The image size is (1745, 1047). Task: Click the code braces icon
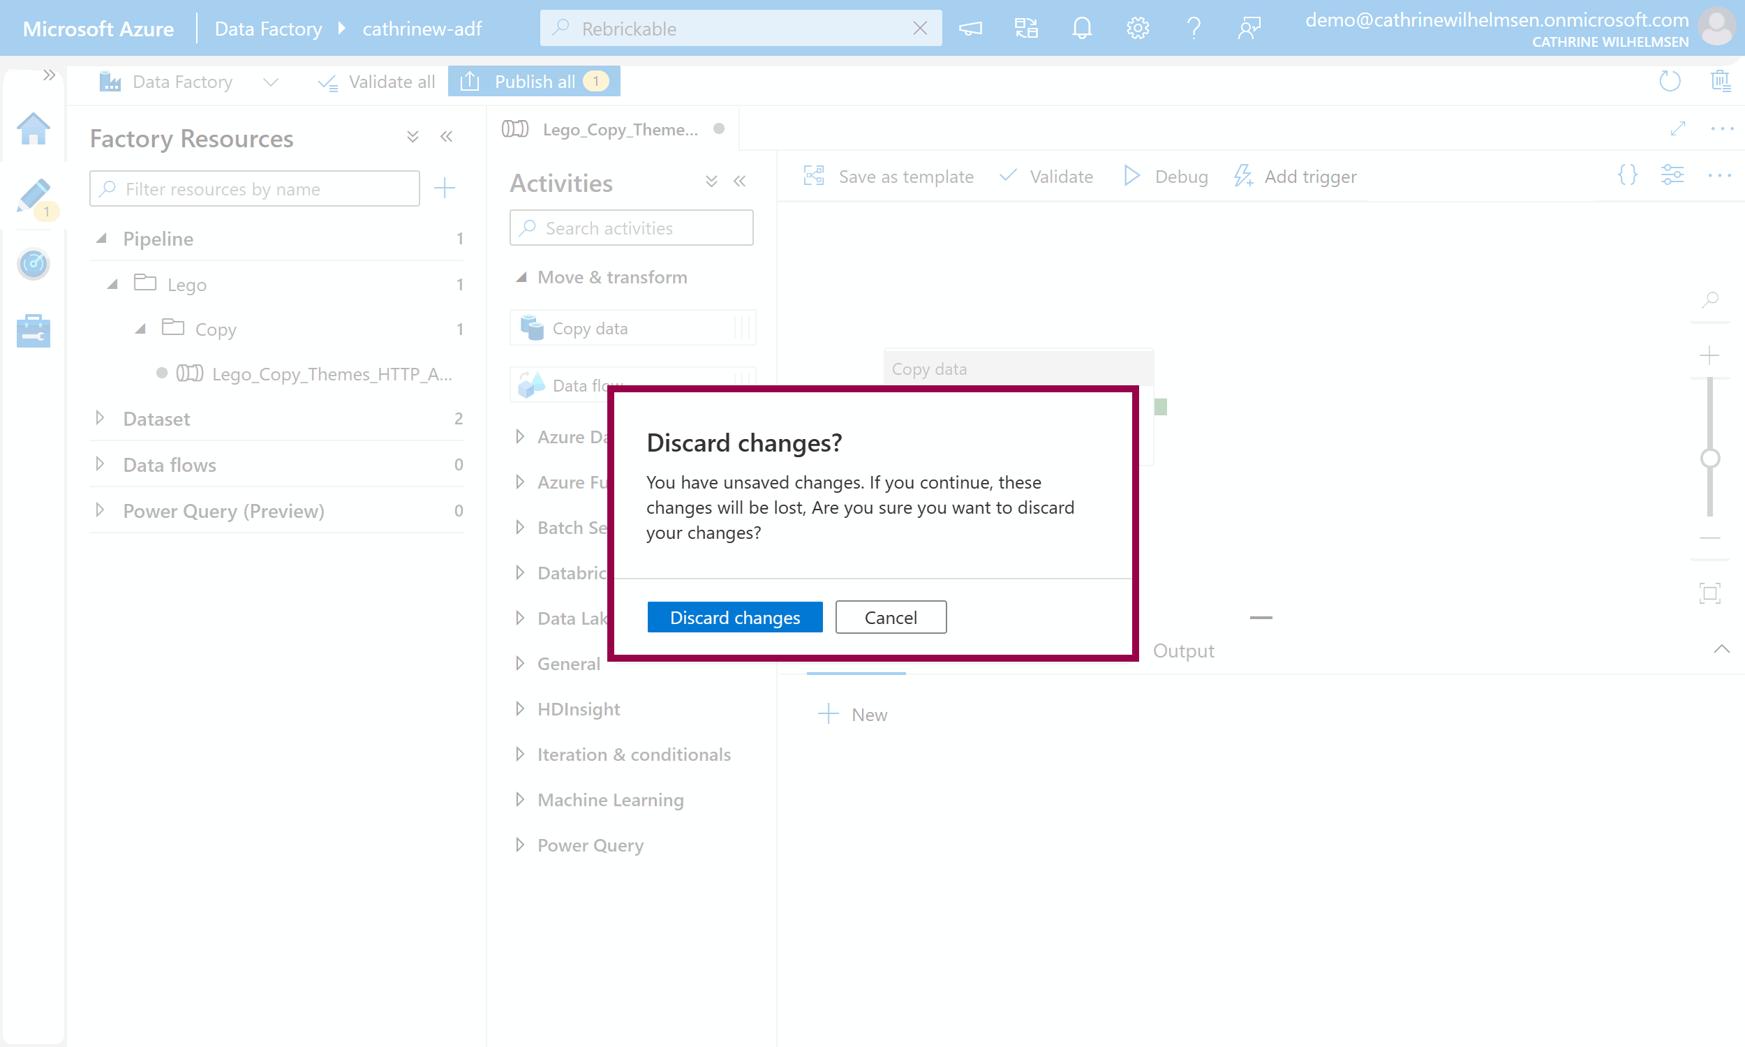pyautogui.click(x=1627, y=175)
